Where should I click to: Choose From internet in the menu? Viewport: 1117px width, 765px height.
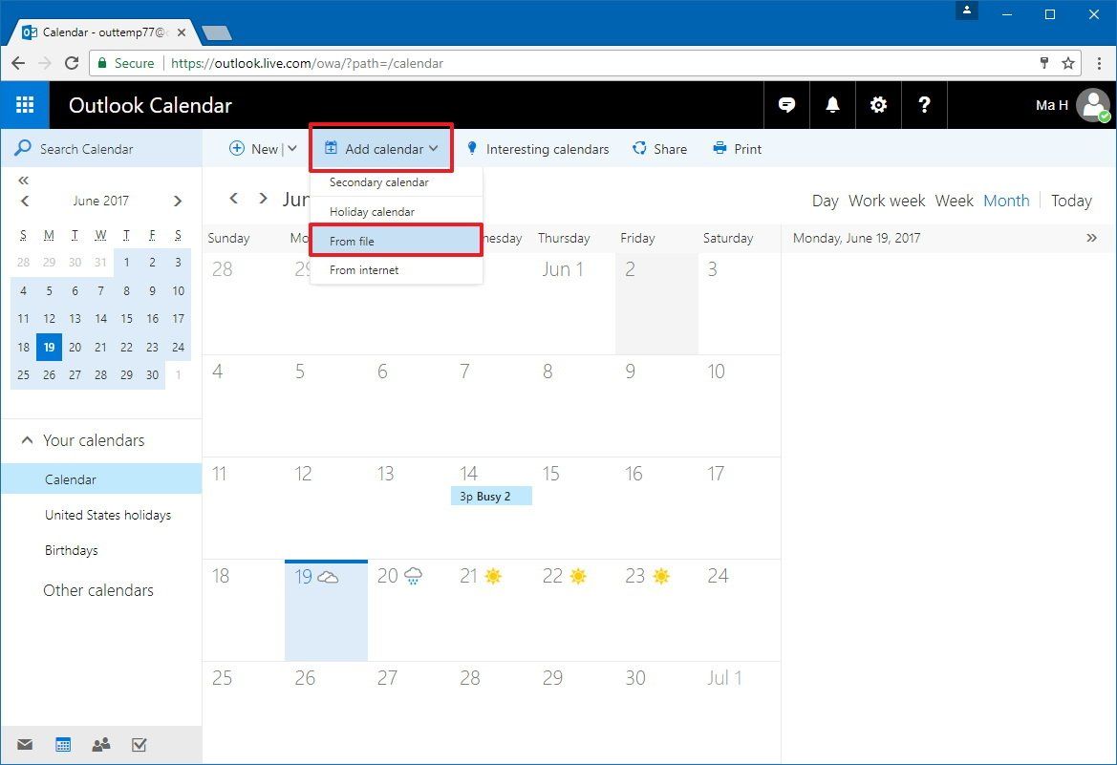397,270
